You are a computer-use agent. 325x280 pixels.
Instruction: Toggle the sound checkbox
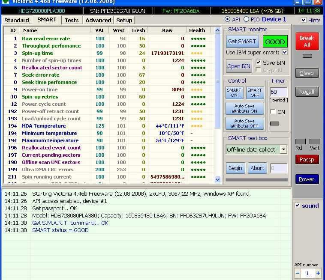pos(297,206)
